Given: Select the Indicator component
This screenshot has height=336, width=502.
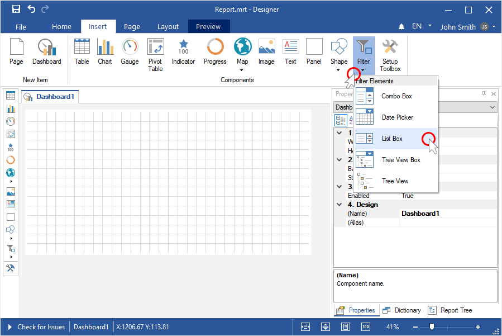Looking at the screenshot, I should click(x=183, y=52).
